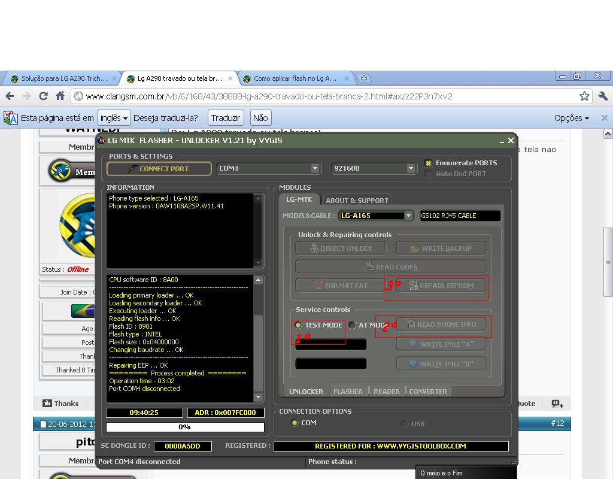The width and height of the screenshot is (613, 479).
Task: Click the DIRECT UNLOCK button
Action: pos(341,248)
